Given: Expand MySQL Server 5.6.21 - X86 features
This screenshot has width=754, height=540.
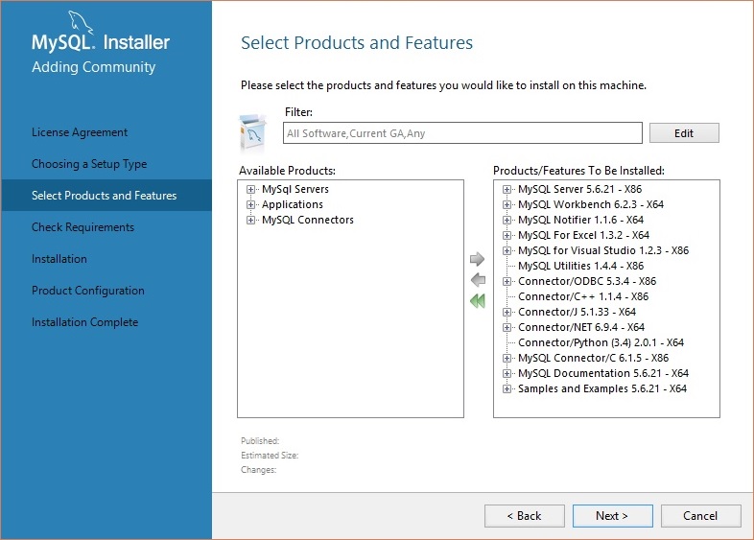Looking at the screenshot, I should (507, 190).
